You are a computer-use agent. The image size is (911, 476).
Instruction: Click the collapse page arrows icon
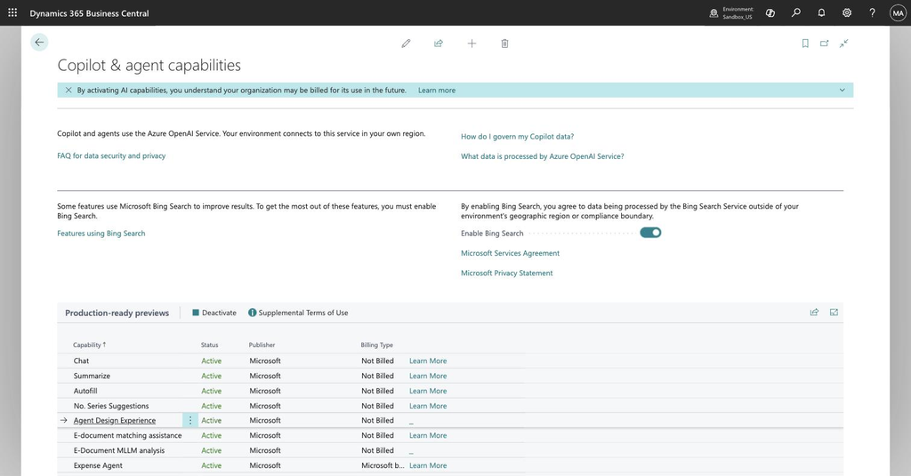tap(844, 44)
